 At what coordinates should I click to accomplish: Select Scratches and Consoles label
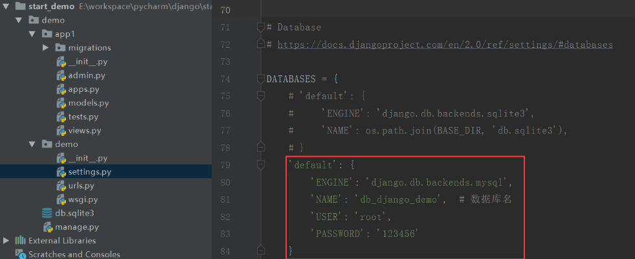[x=74, y=254]
